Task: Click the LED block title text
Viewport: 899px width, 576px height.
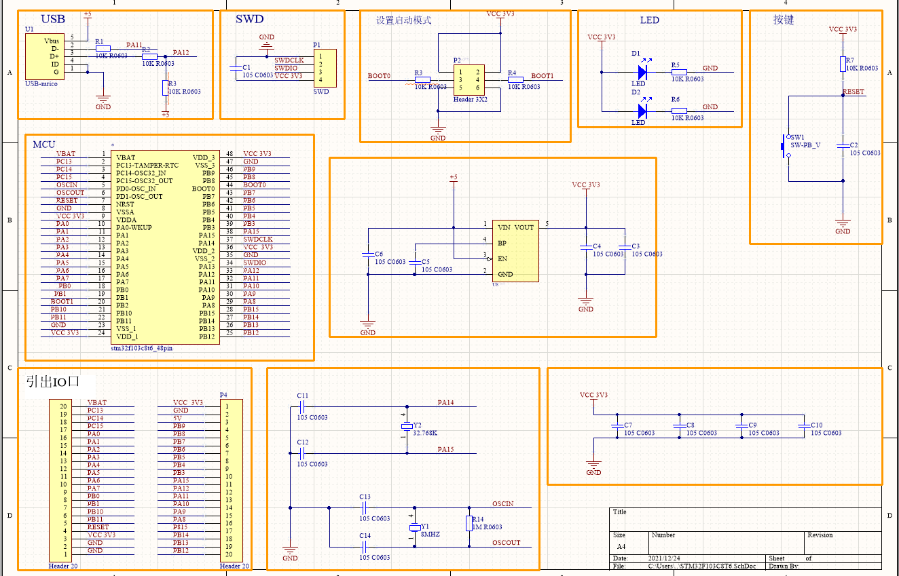Action: 649,20
